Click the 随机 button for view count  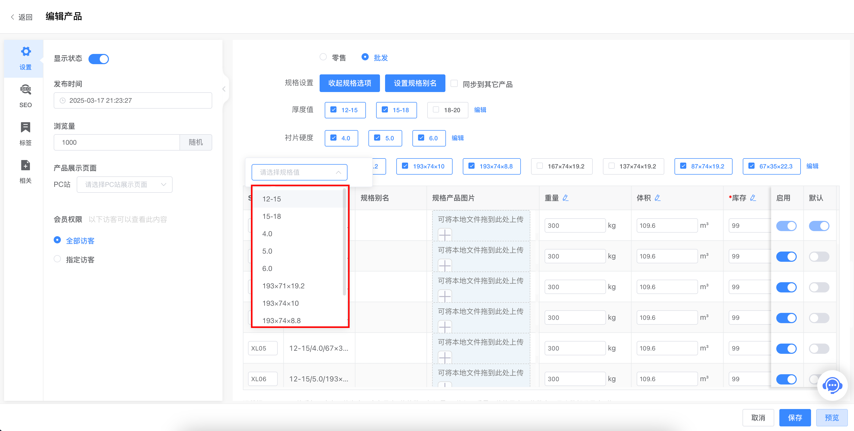196,142
